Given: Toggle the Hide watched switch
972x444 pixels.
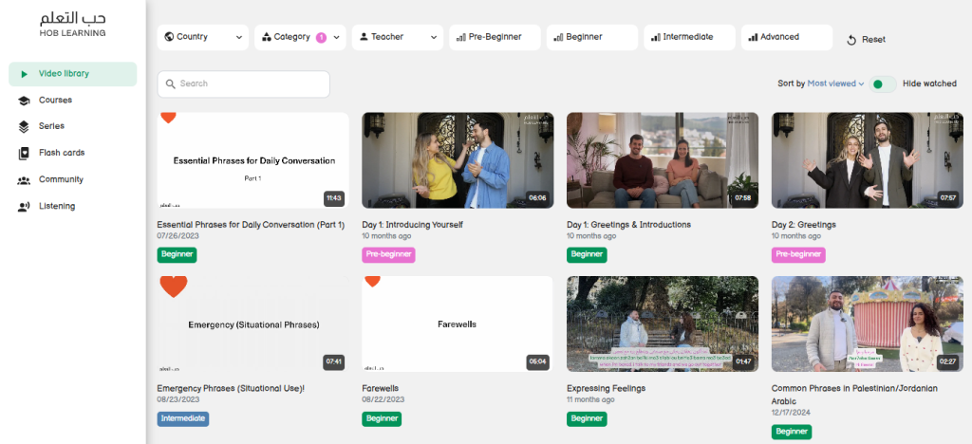Looking at the screenshot, I should click(x=883, y=84).
